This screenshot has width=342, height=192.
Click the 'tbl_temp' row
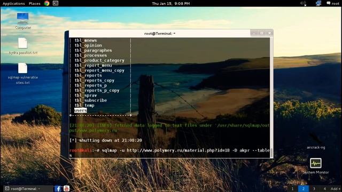pos(84,106)
